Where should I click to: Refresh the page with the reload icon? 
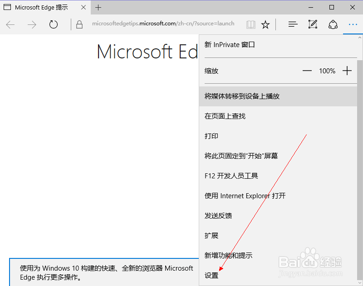[x=53, y=24]
